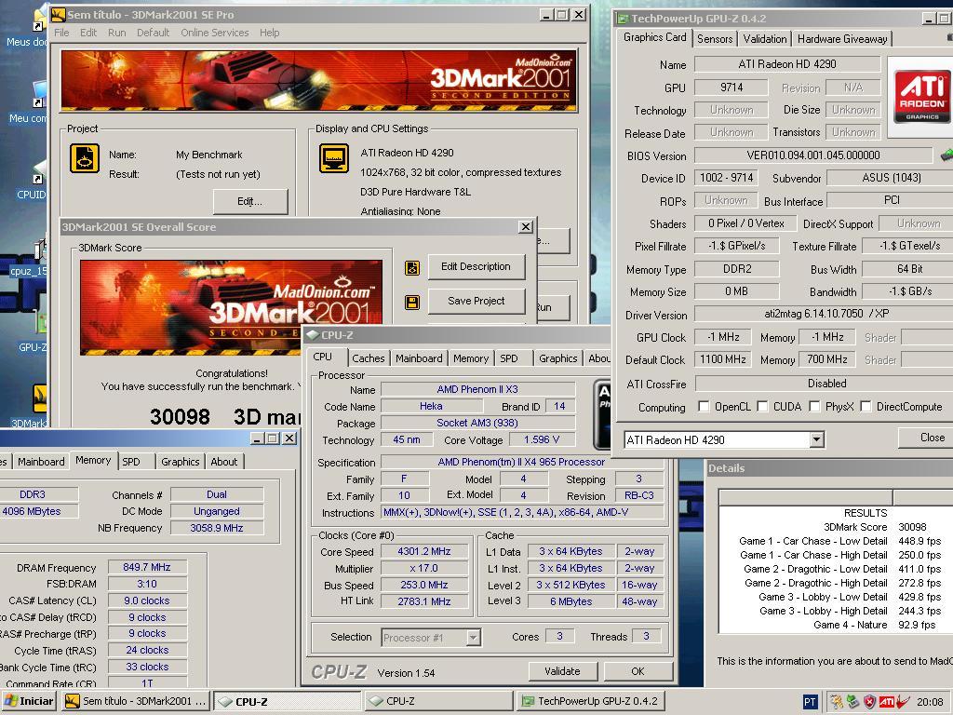953x715 pixels.
Task: Click the Core Speed 4301.2 MHz value
Action: tap(424, 551)
